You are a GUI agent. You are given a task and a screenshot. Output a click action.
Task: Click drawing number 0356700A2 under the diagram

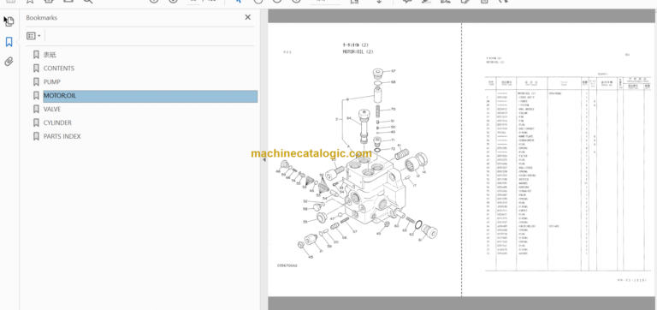[x=287, y=265]
